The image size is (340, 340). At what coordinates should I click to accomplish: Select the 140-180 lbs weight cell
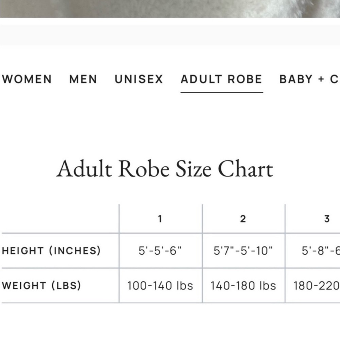pyautogui.click(x=243, y=286)
